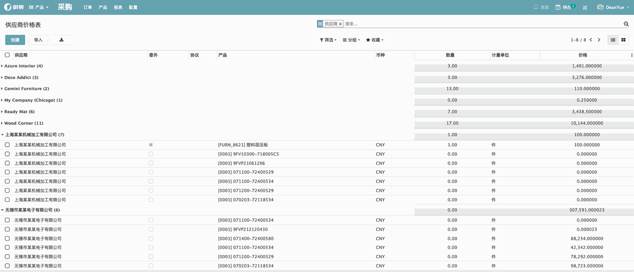Toggle the select-all checkbox in header

click(x=7, y=55)
